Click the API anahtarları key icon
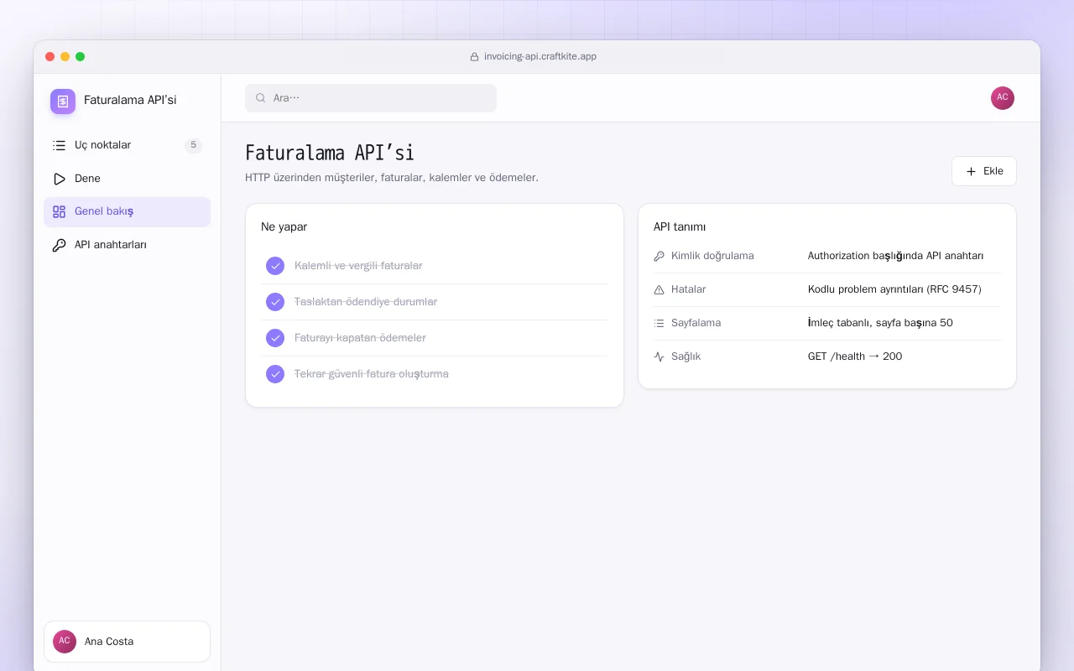 [59, 245]
